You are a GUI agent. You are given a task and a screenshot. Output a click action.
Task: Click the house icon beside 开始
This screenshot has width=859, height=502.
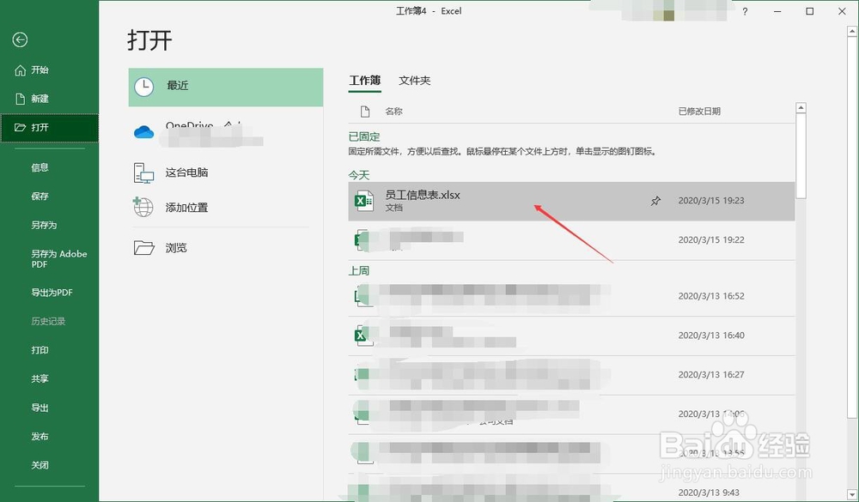pos(21,70)
